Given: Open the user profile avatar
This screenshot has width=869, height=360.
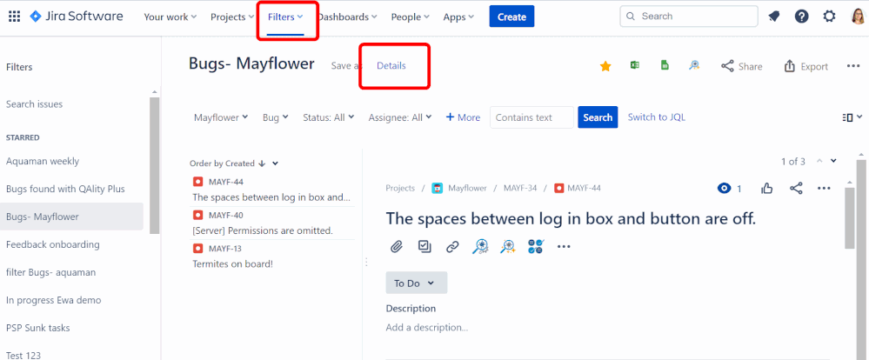Looking at the screenshot, I should (859, 17).
